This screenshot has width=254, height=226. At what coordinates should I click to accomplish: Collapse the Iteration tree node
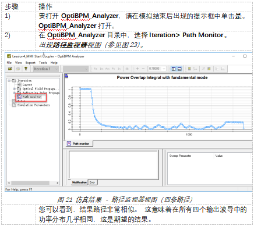pos(9,80)
